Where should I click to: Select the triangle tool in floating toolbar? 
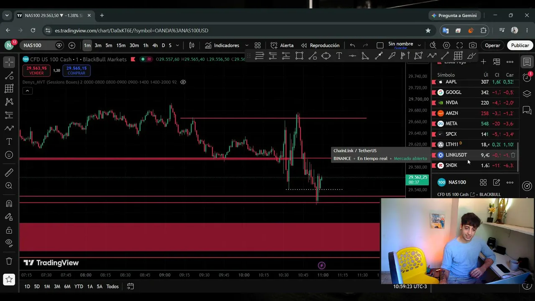tap(365, 56)
